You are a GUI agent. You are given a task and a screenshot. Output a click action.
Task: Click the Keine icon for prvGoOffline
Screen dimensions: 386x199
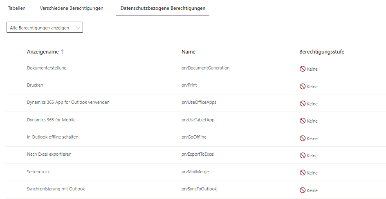point(303,139)
